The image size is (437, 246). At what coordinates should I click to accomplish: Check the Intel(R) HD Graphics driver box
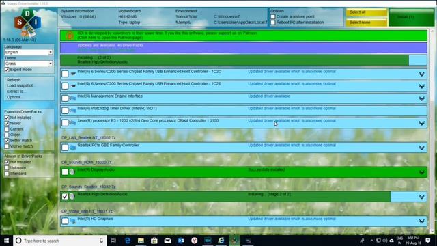tap(65, 221)
